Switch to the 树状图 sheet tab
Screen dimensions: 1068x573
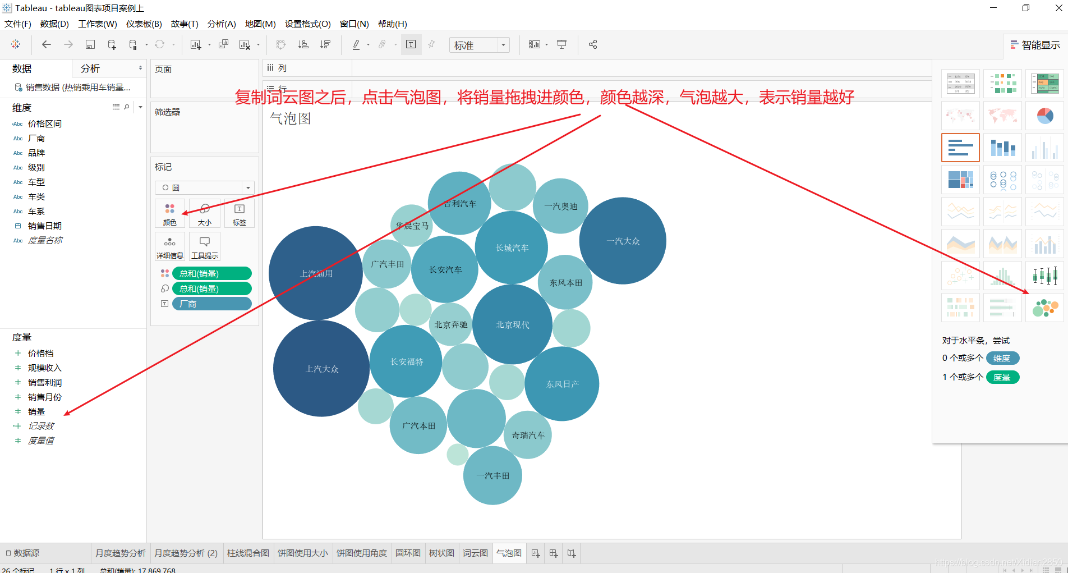coord(441,553)
